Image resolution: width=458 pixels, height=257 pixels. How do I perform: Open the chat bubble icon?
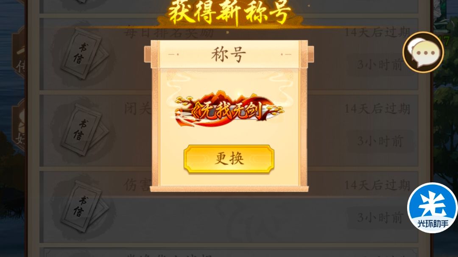click(423, 52)
